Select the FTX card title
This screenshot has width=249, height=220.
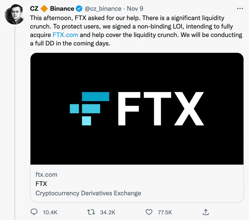click(x=41, y=184)
